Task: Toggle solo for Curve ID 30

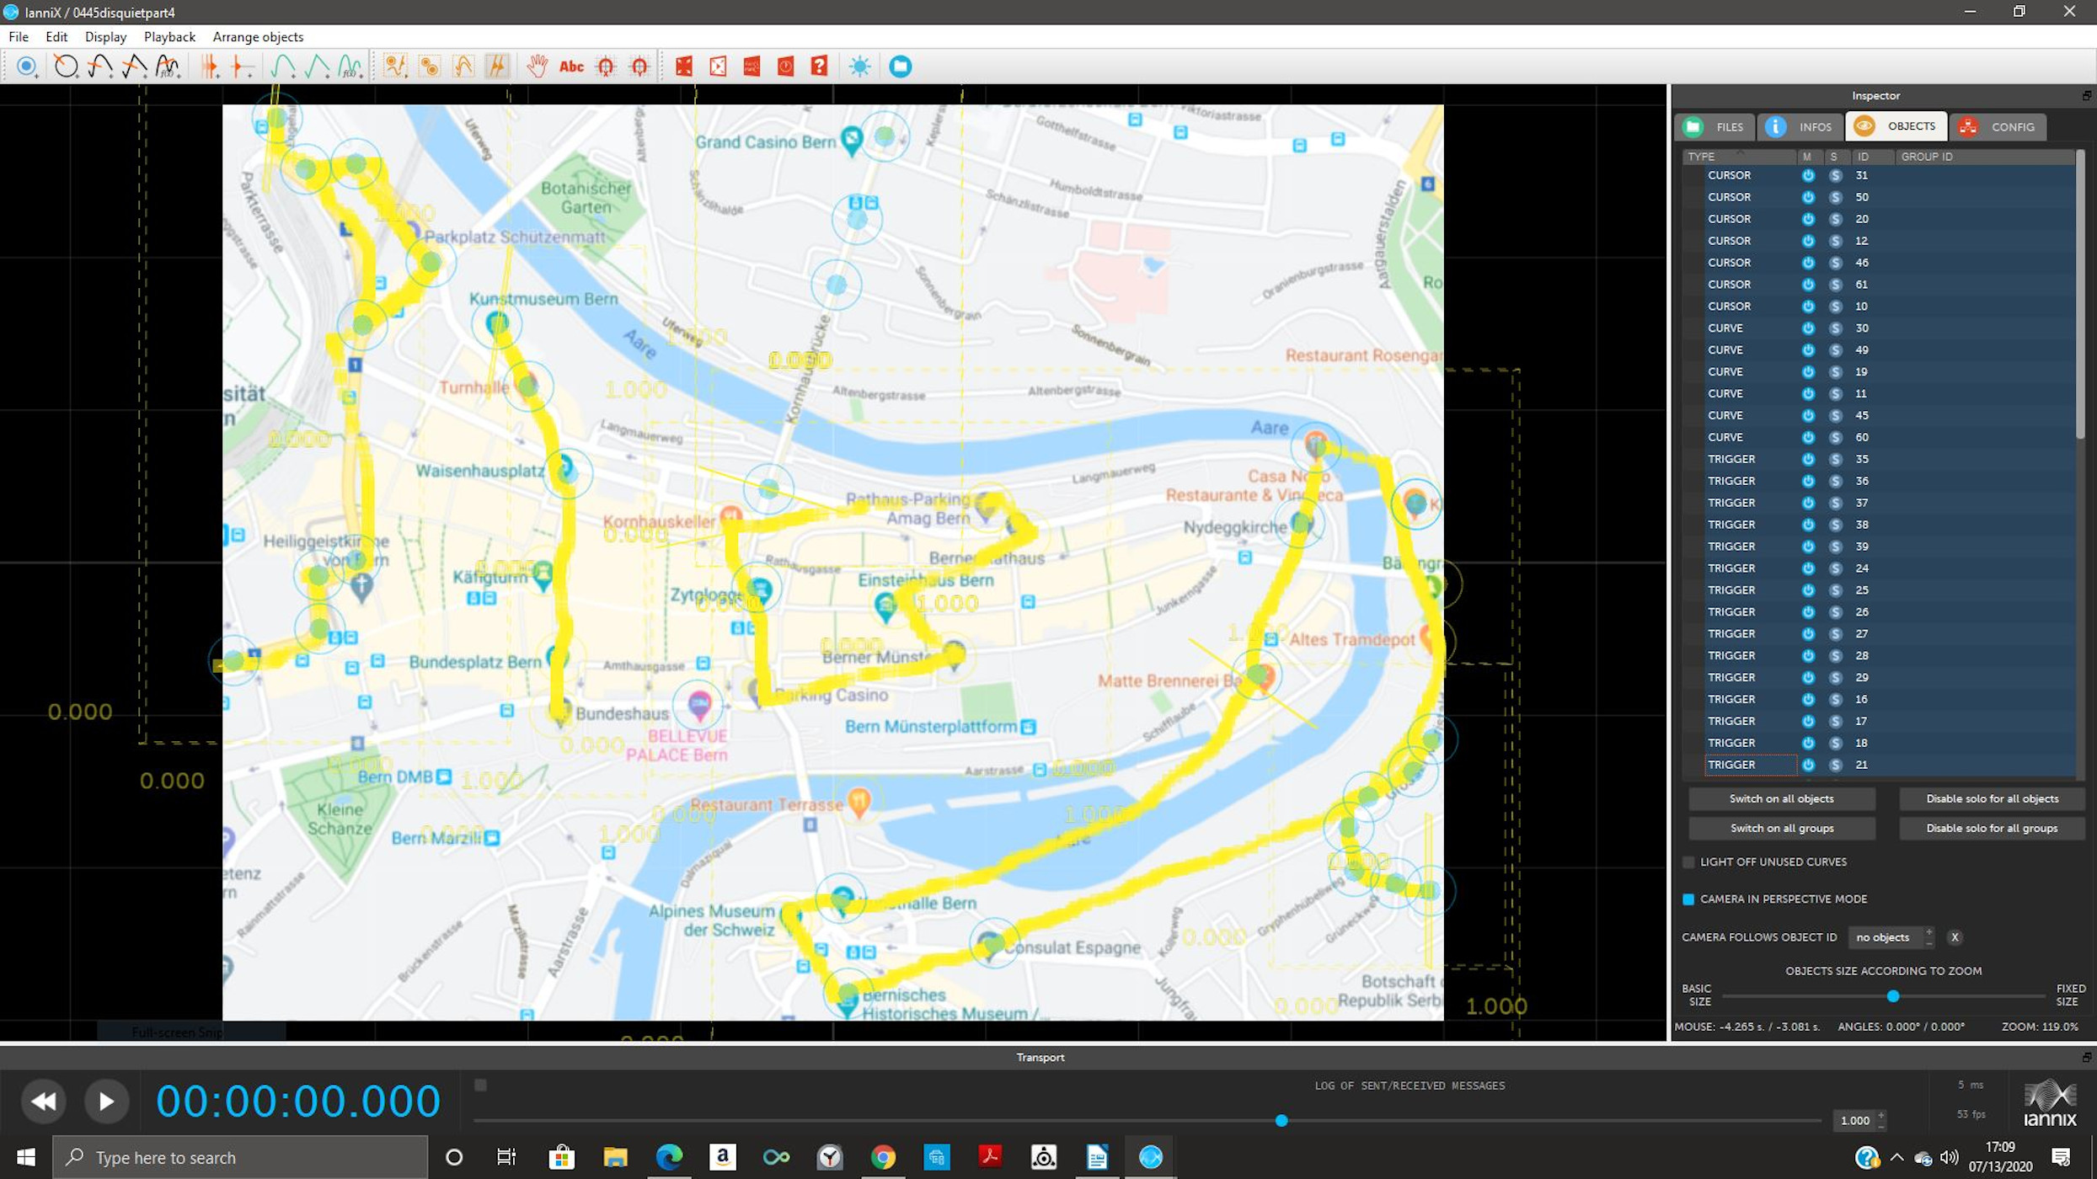Action: tap(1835, 328)
